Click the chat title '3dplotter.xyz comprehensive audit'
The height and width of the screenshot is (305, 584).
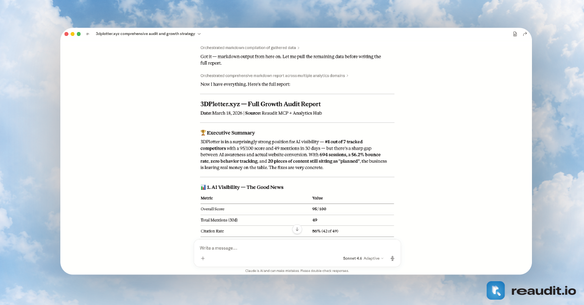(145, 34)
